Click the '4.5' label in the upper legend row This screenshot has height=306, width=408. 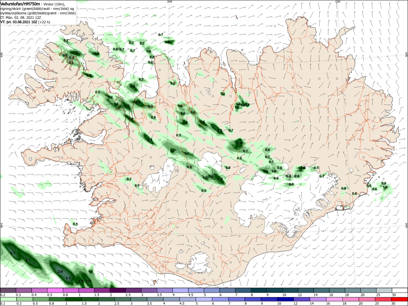point(191,295)
